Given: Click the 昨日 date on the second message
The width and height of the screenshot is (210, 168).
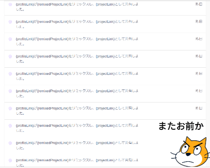Looking at the screenshot, I should point(199,21).
